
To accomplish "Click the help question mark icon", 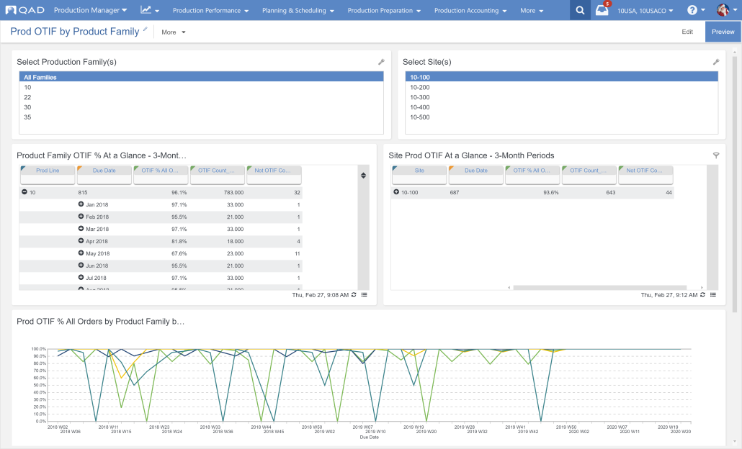I will point(692,10).
